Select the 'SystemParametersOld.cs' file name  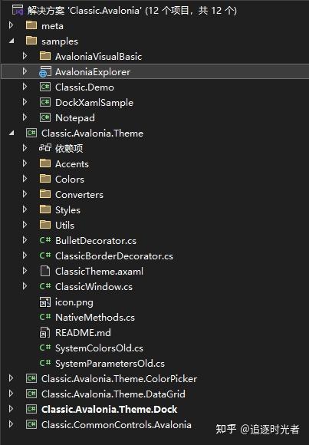pyautogui.click(x=110, y=364)
